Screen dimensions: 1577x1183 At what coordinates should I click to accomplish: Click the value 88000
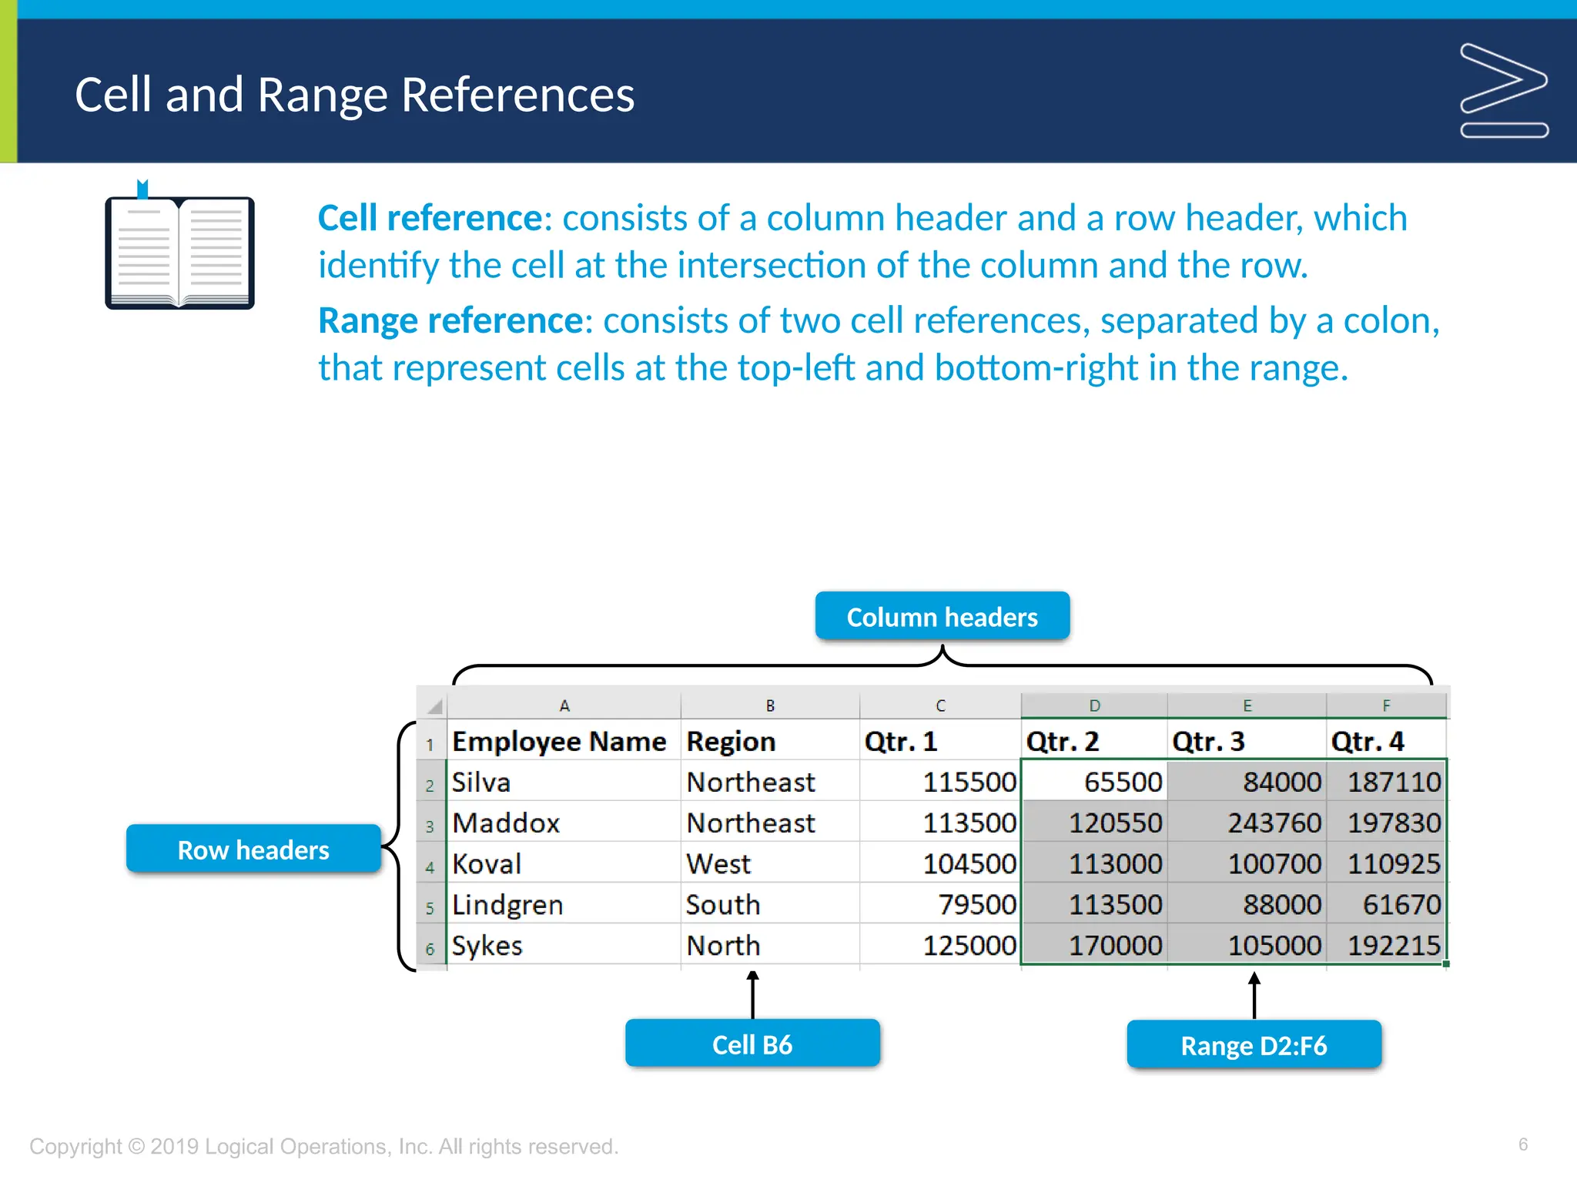tap(1247, 903)
